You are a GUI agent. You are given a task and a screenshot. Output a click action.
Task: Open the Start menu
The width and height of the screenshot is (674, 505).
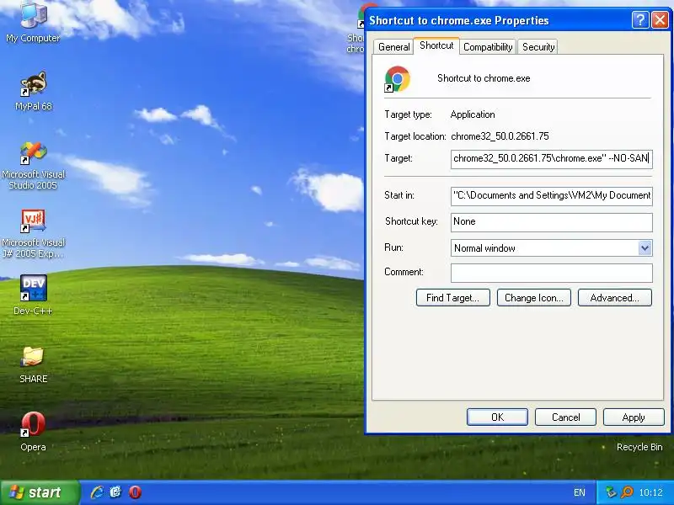coord(40,492)
